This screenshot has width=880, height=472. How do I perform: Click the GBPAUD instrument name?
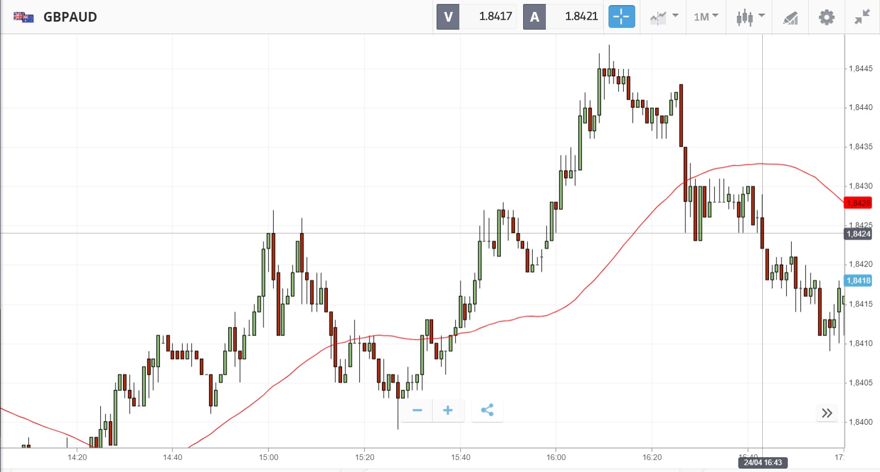tap(70, 17)
